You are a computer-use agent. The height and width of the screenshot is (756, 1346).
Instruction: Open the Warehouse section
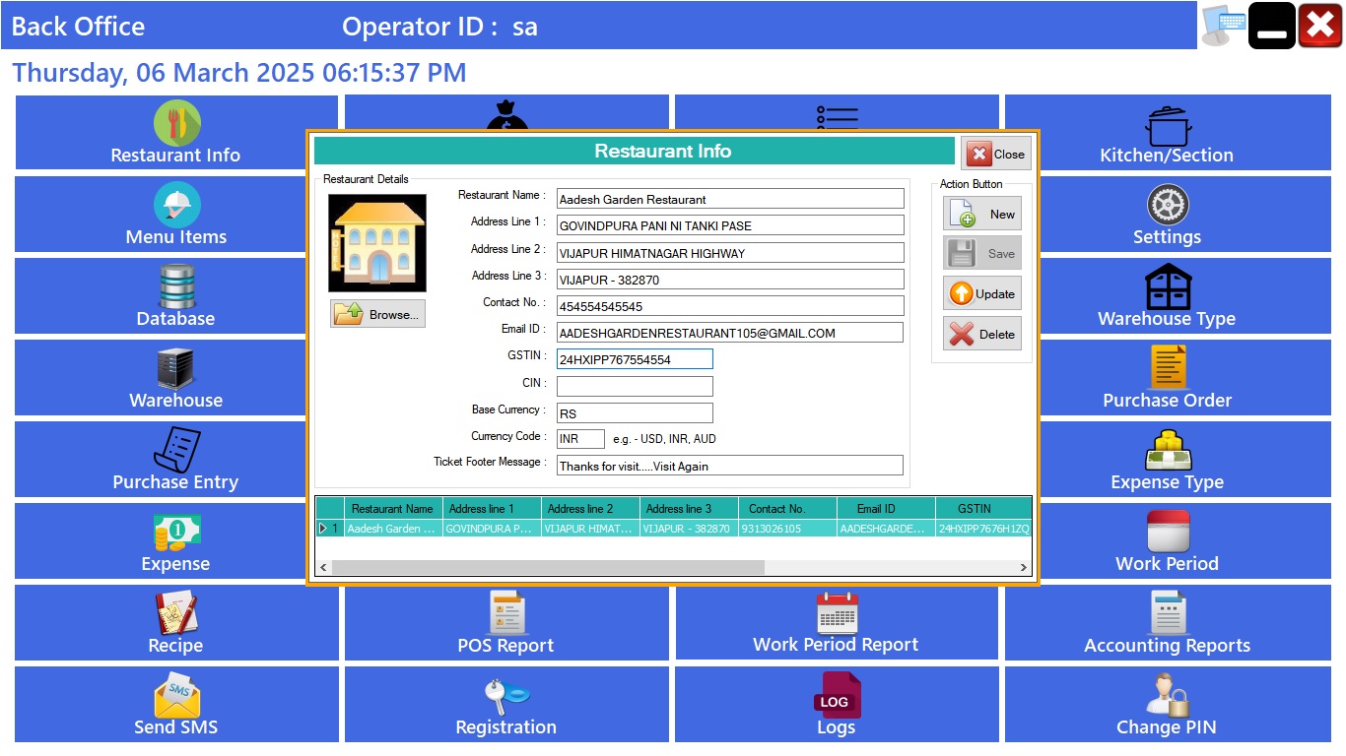175,378
